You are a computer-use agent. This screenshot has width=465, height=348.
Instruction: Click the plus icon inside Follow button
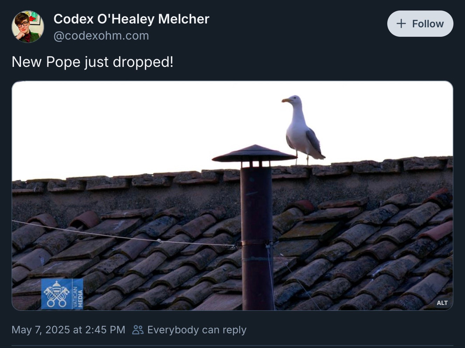[401, 23]
